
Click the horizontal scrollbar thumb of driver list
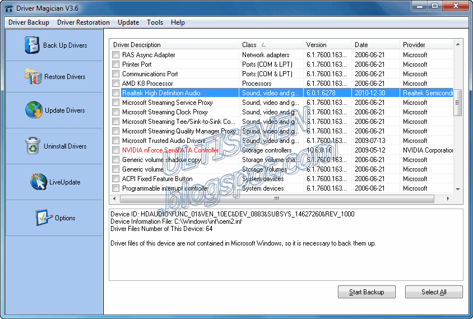pos(277,198)
